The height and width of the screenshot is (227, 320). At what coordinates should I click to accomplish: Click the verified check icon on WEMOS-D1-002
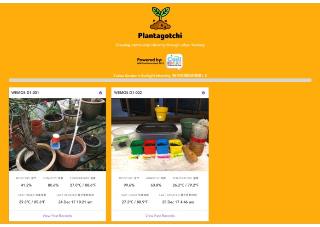click(203, 93)
